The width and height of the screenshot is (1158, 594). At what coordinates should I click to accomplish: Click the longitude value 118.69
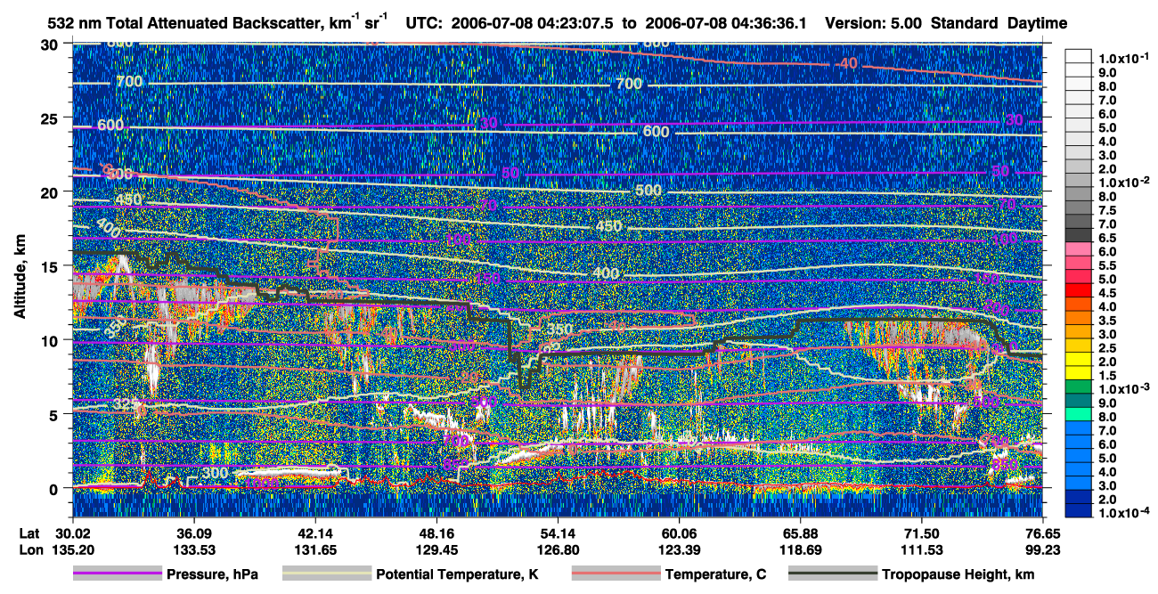pos(800,549)
